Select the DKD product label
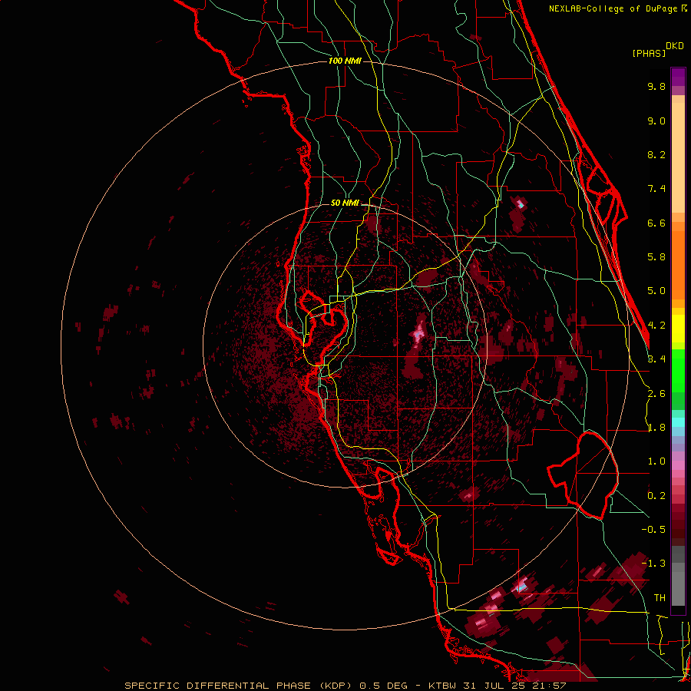Image resolution: width=691 pixels, height=691 pixels. coord(675,46)
